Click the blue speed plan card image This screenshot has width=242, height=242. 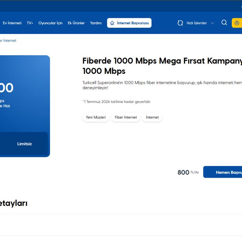coord(25,106)
